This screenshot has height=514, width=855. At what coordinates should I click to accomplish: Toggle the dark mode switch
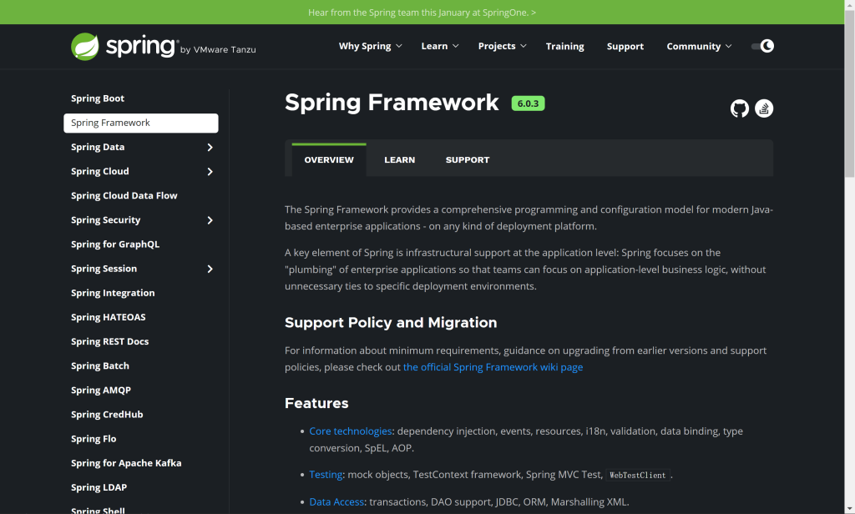pyautogui.click(x=762, y=47)
